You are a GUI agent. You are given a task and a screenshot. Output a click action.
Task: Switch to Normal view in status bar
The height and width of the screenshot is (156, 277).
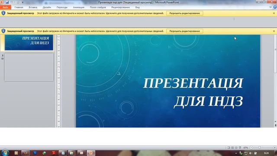(229, 147)
